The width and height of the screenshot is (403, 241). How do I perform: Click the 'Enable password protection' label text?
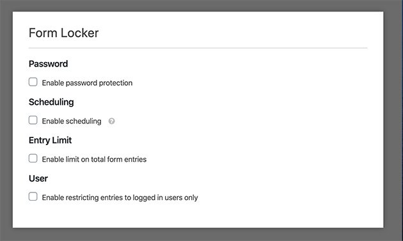click(87, 83)
